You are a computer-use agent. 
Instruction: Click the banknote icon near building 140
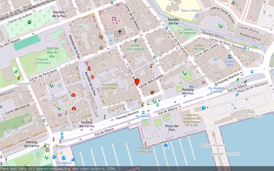pos(101,37)
